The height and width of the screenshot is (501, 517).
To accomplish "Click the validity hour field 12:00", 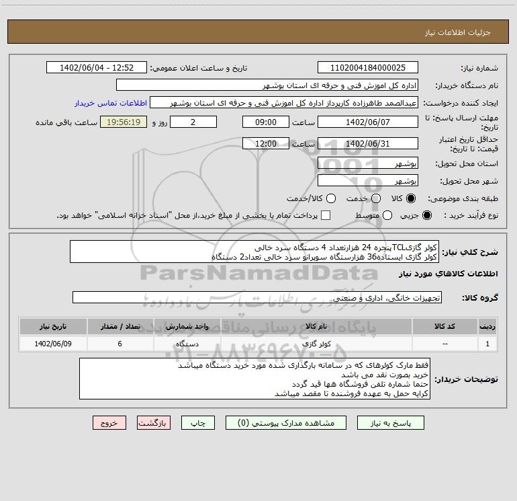I will click(266, 144).
